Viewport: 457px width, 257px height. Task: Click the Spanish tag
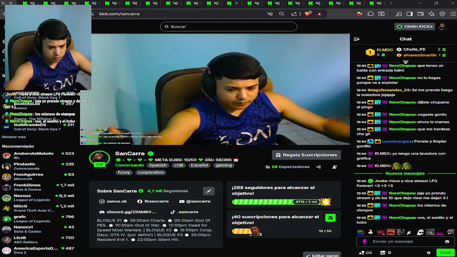click(158, 165)
